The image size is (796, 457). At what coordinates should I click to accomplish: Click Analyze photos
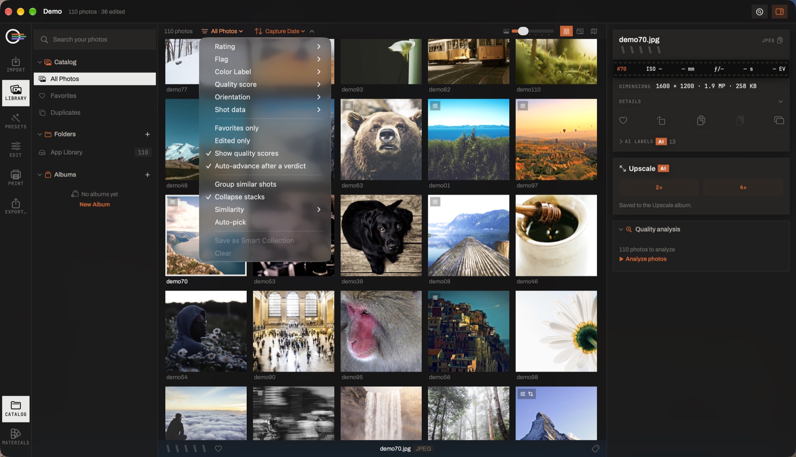pyautogui.click(x=642, y=259)
